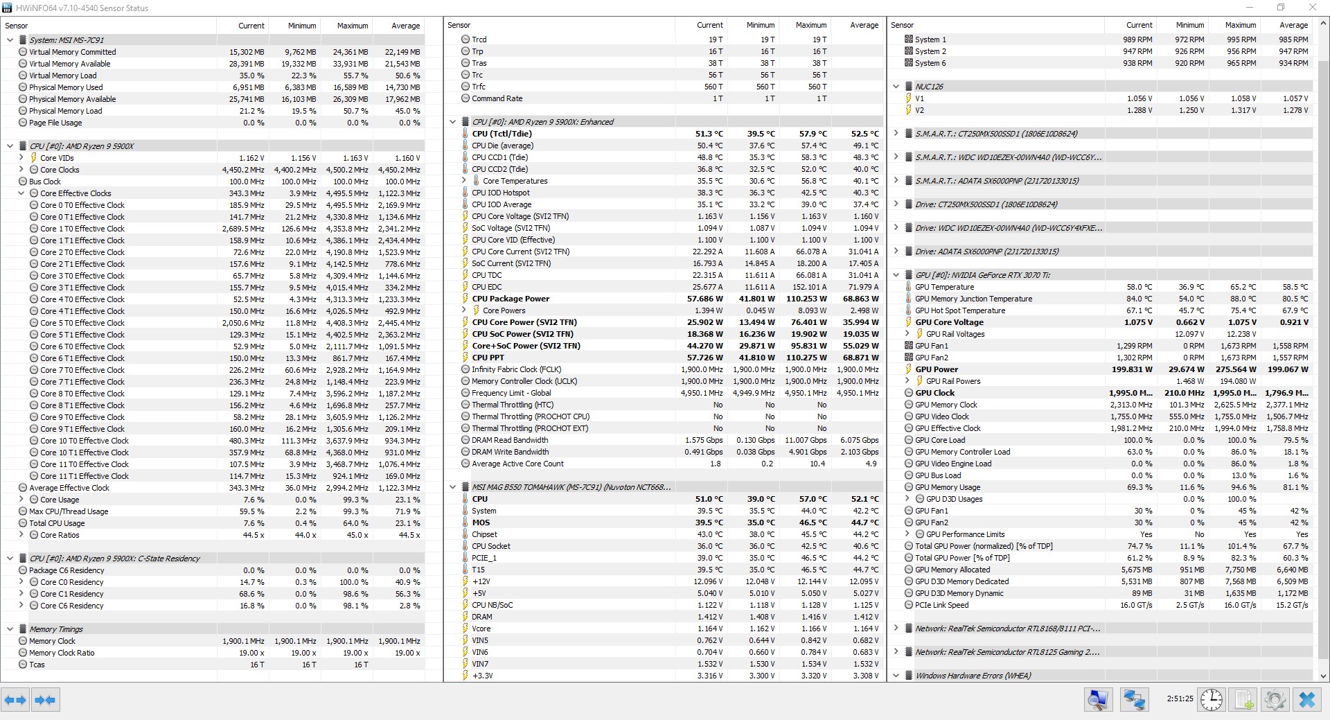Select the GPU Memory Junction Temperature row
Screen dimensions: 1330x720
coord(1101,299)
